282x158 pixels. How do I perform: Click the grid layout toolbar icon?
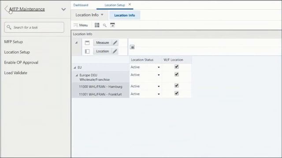click(x=97, y=25)
